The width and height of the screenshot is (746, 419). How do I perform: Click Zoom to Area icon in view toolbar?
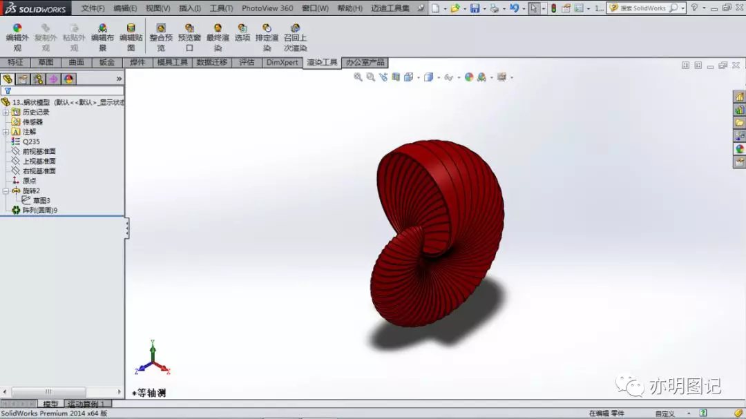[370, 77]
